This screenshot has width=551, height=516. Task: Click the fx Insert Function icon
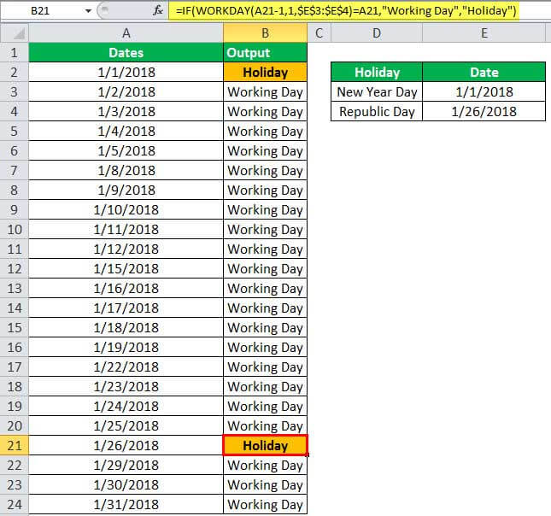(158, 10)
